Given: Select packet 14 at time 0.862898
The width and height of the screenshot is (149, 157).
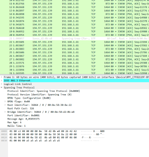Looking at the screenshot, I should click(74, 14).
